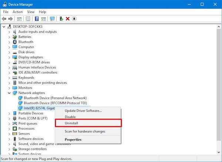Collapse the DESKTOP-3OFCKK3 root node
The height and width of the screenshot is (162, 222).
(4, 27)
